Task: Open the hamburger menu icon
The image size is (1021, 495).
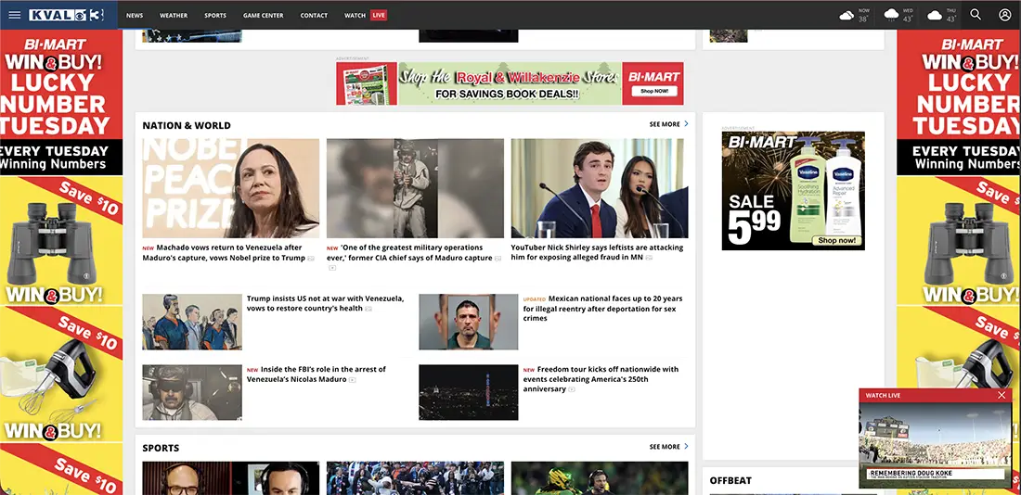Action: pyautogui.click(x=14, y=15)
